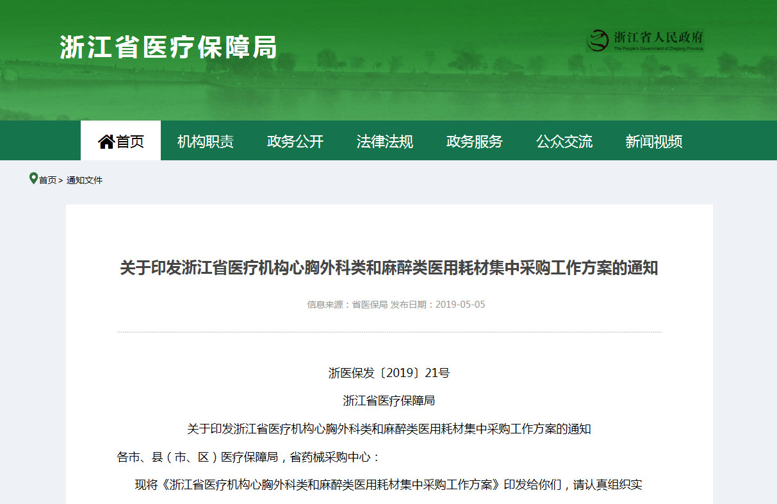Click the 浙江省医疗保障局 site title banner
The width and height of the screenshot is (777, 504).
click(168, 47)
